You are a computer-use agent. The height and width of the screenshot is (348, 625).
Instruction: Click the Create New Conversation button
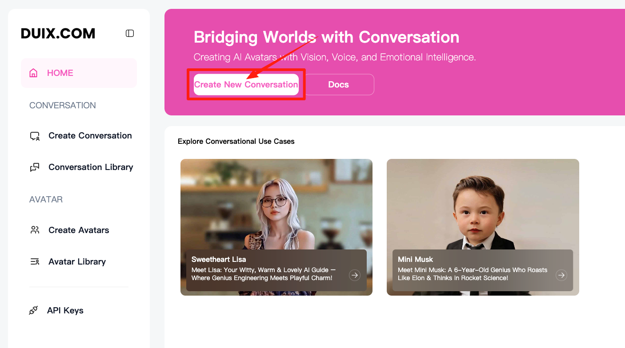click(x=246, y=84)
